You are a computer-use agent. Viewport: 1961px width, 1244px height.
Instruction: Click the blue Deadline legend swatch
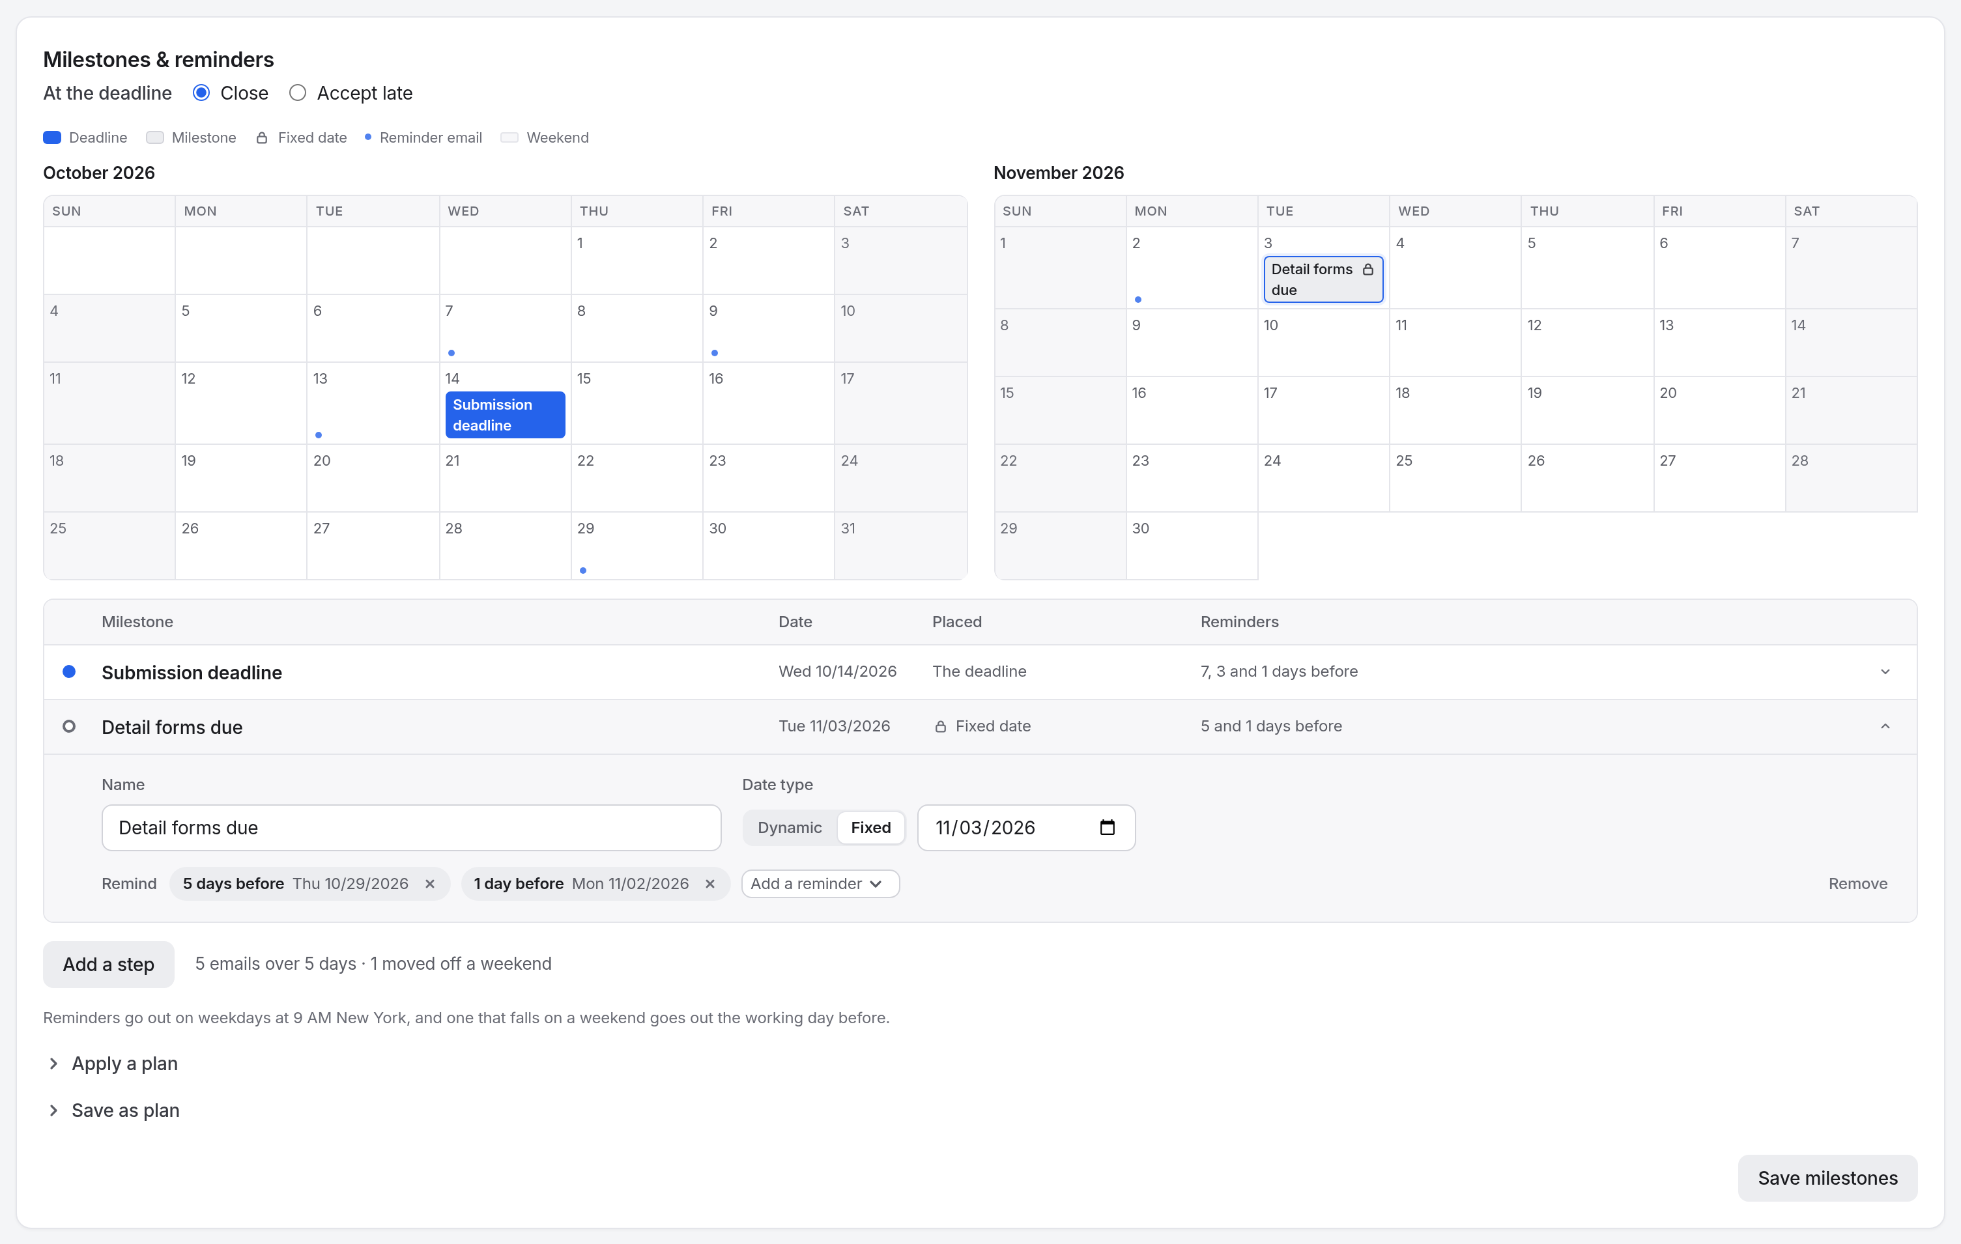point(52,137)
